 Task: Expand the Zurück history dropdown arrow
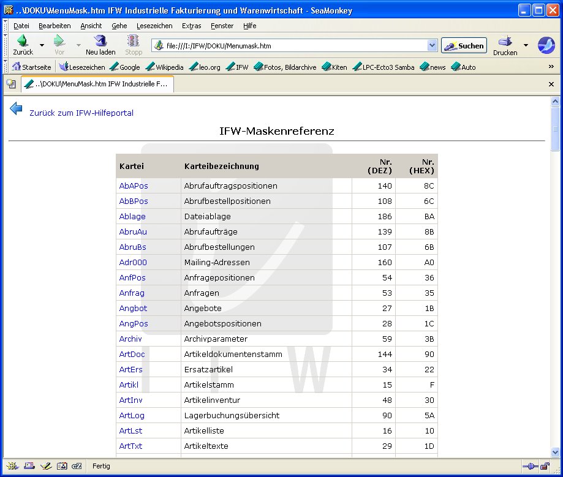tap(42, 45)
